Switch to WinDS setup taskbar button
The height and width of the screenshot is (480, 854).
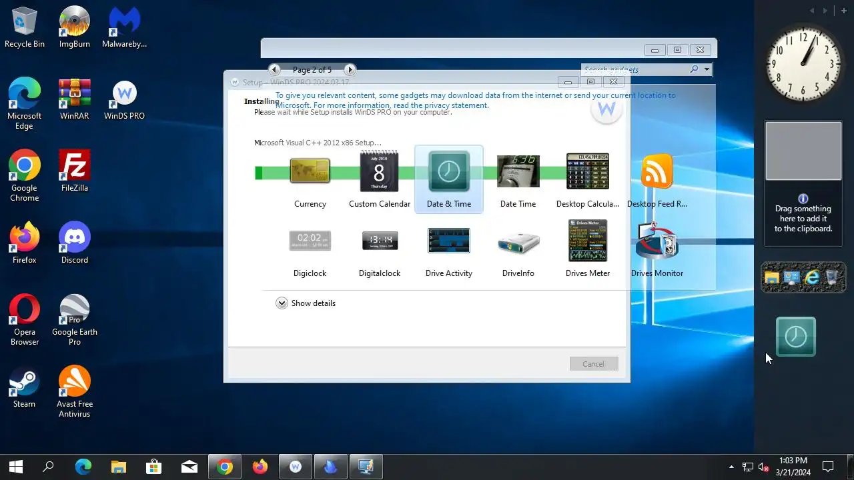click(296, 467)
